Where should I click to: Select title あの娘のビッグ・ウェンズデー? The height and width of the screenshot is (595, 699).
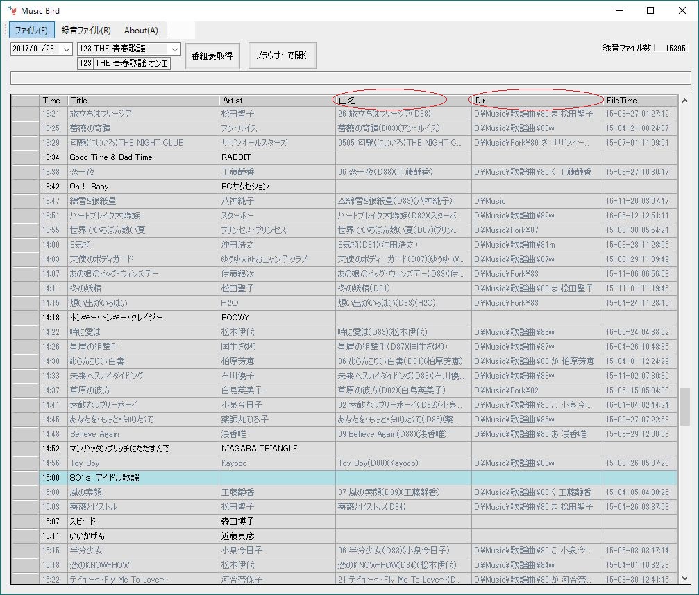[x=114, y=274]
